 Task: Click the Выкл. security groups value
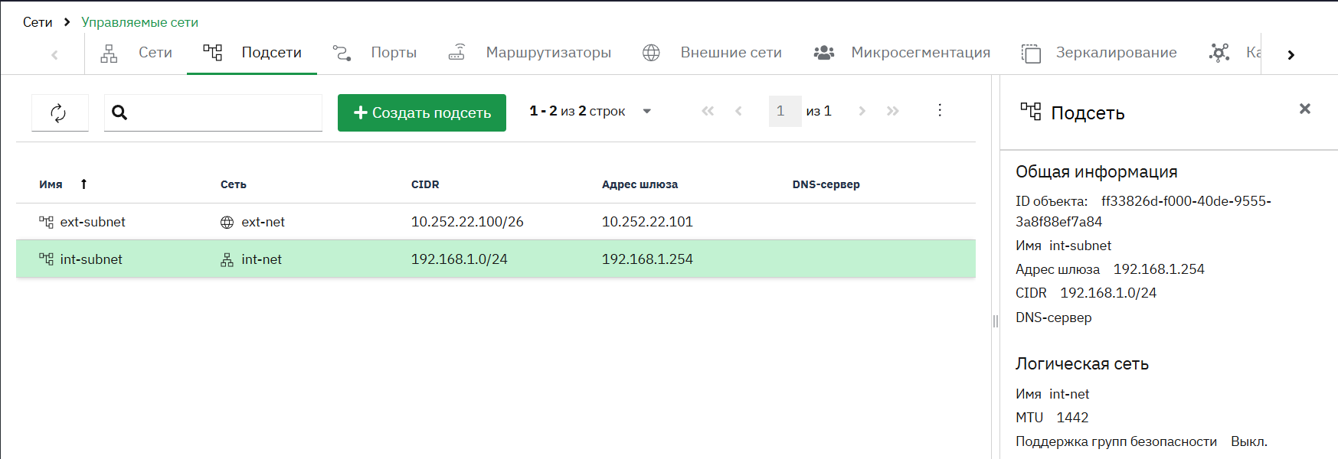[x=1249, y=441]
